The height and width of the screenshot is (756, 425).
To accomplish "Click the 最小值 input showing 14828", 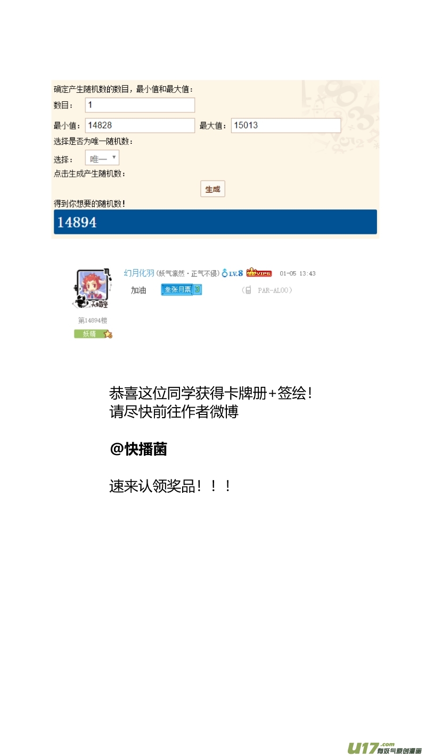I will tap(140, 125).
